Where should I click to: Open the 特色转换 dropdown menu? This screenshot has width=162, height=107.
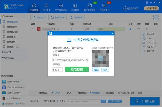[105, 7]
